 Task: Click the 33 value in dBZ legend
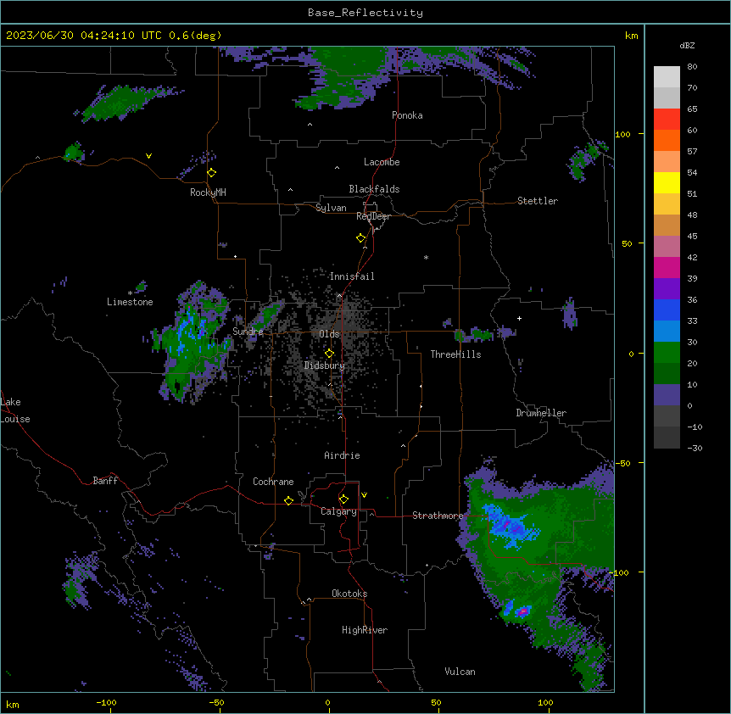pos(692,321)
